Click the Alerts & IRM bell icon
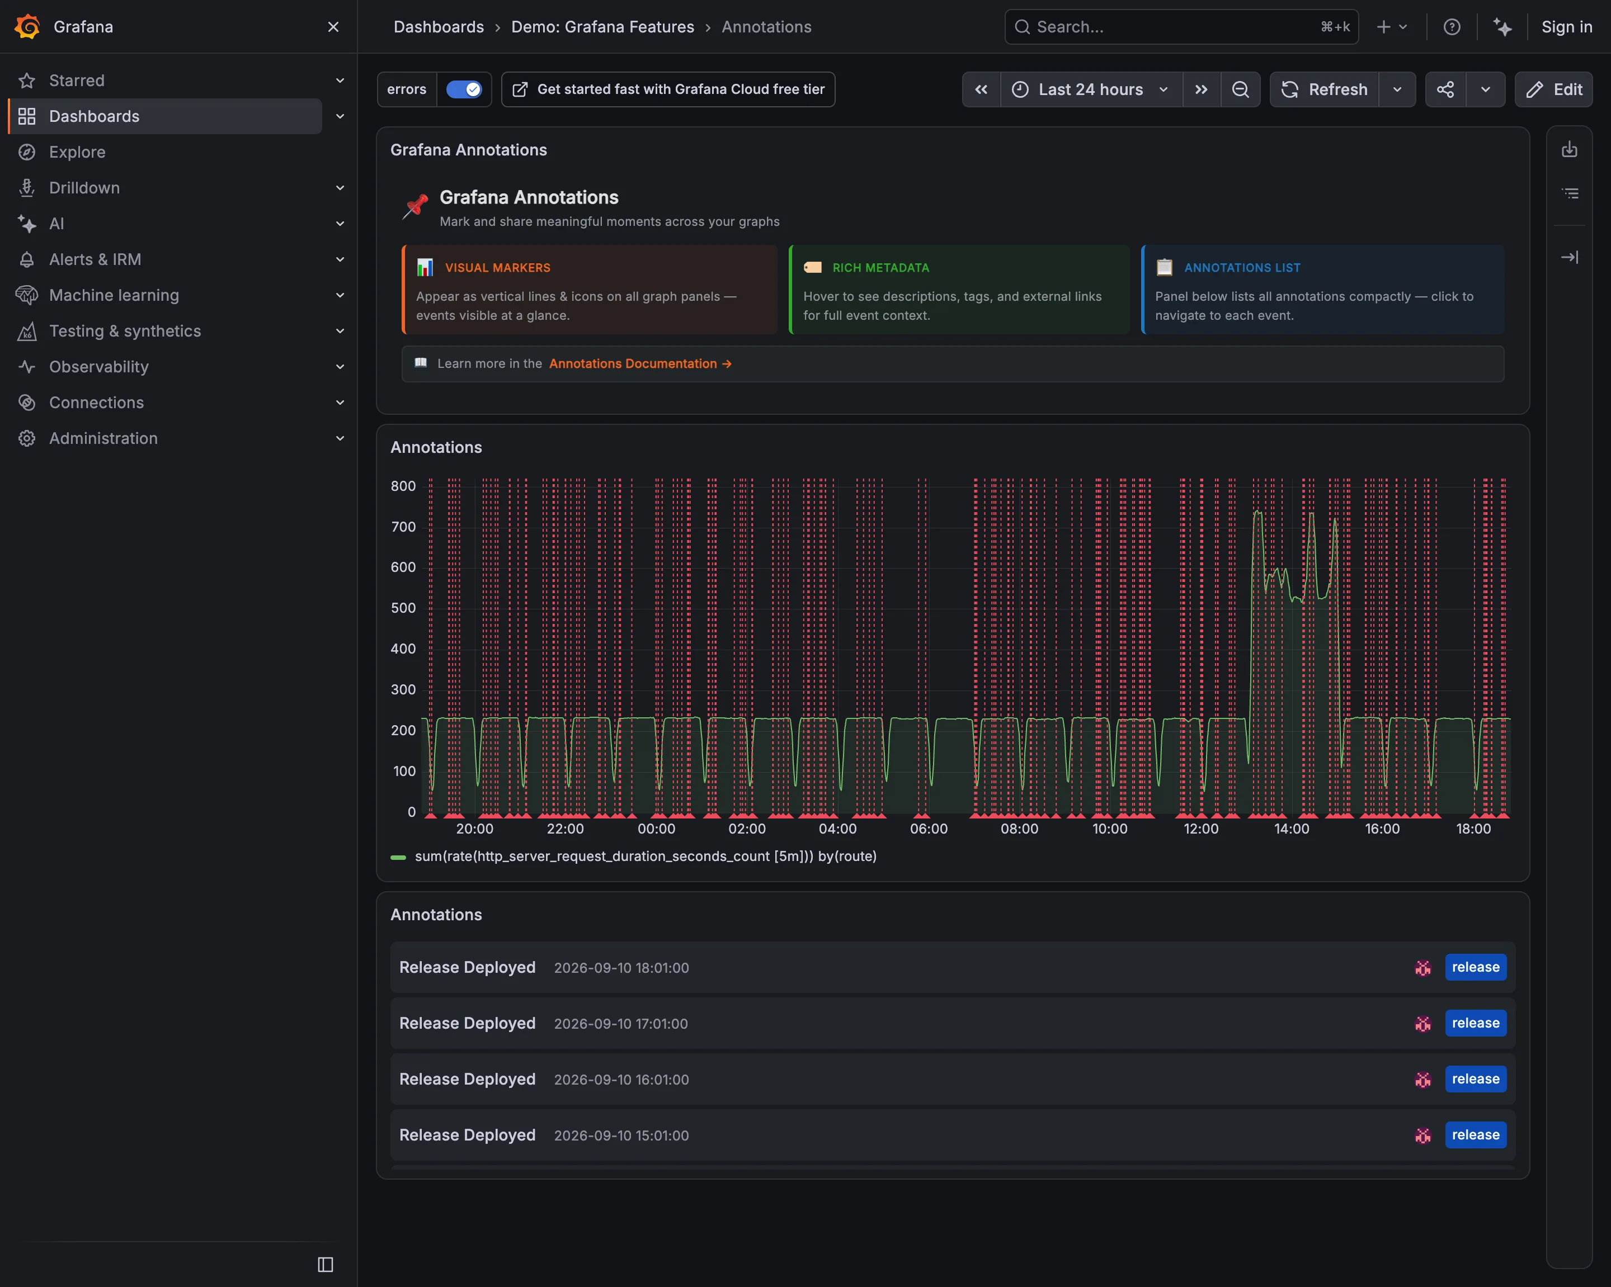This screenshot has height=1287, width=1611. [27, 260]
